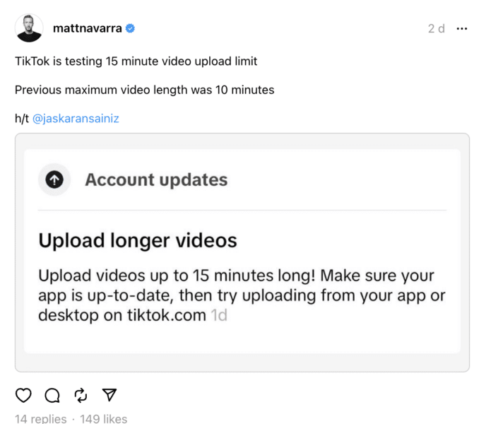The image size is (491, 424).
Task: Repost using the circular arrows icon
Action: pos(81,395)
